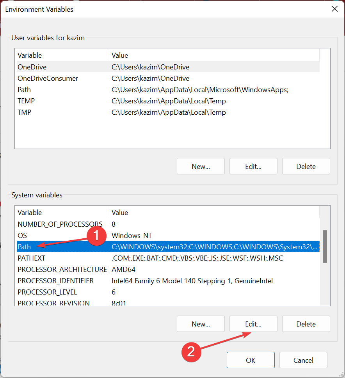The image size is (345, 378).
Task: Select the user Path variable
Action: [168, 90]
